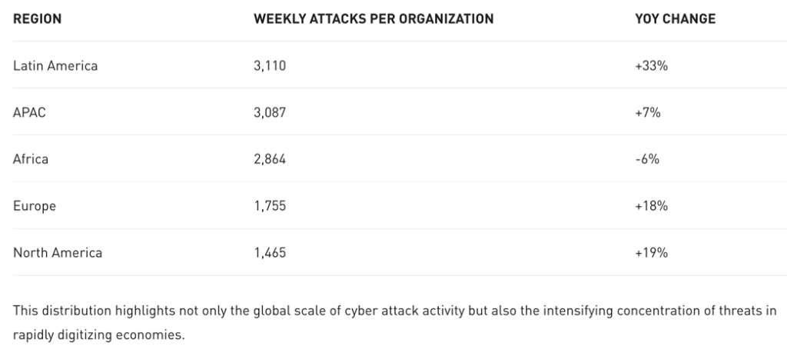This screenshot has width=787, height=346.
Task: Select the -6% YoY change value
Action: point(646,159)
